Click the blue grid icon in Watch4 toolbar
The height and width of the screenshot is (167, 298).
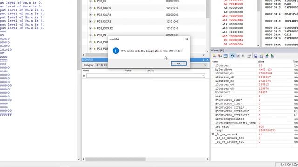pos(225,56)
